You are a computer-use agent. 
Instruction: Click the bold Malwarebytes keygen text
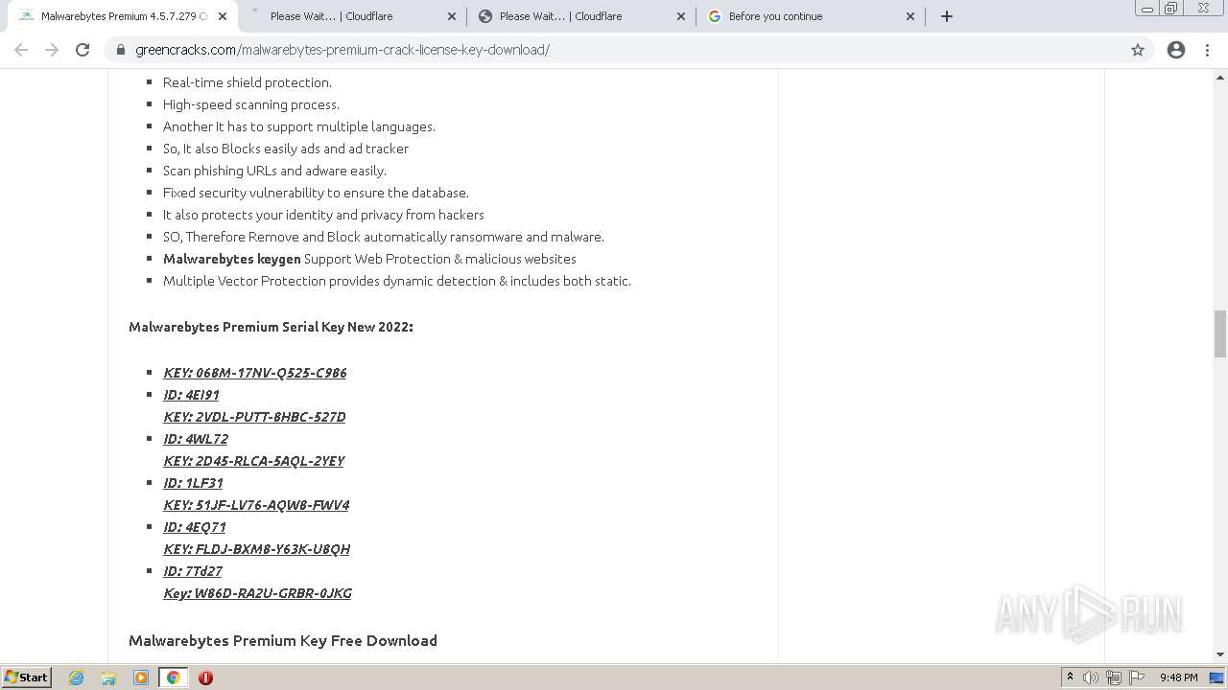231,259
